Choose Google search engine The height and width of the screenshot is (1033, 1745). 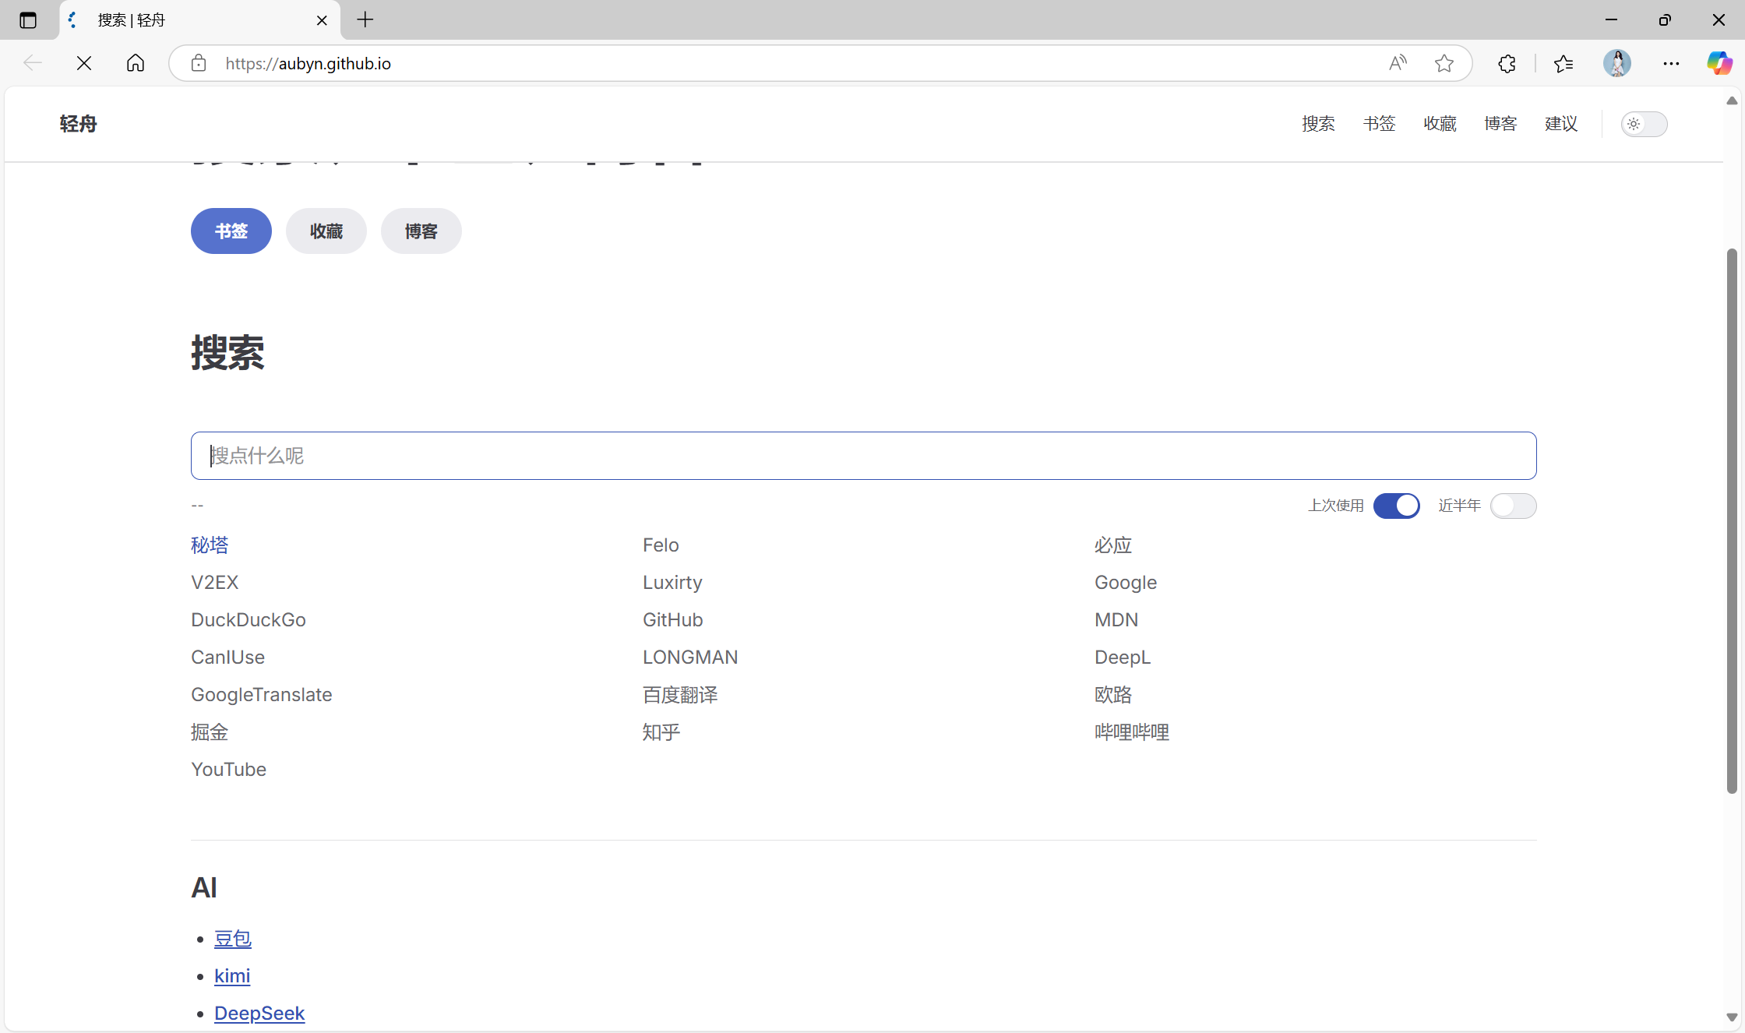(1126, 583)
